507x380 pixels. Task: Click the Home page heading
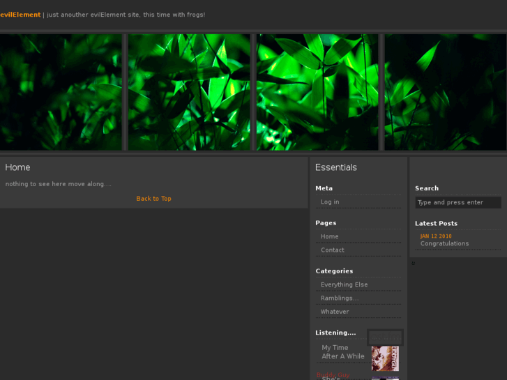click(x=17, y=167)
